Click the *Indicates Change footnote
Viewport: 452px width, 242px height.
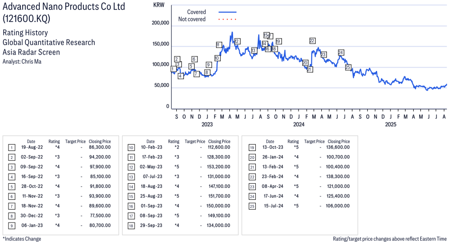[x=22, y=239]
